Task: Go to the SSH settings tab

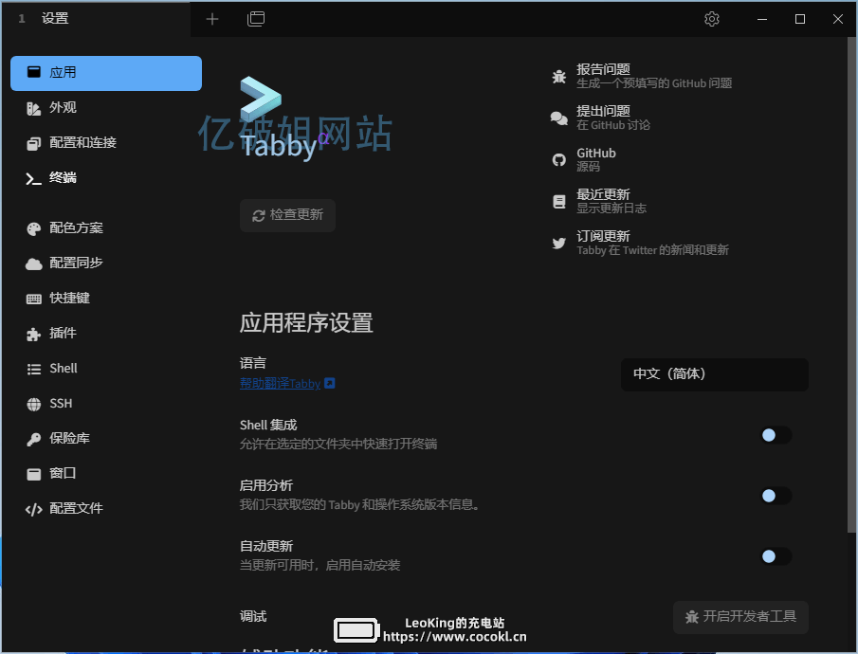Action: click(106, 404)
